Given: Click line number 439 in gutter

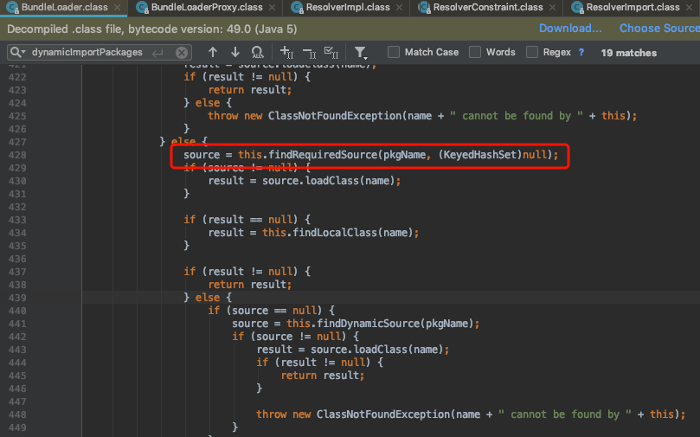Looking at the screenshot, I should [16, 297].
